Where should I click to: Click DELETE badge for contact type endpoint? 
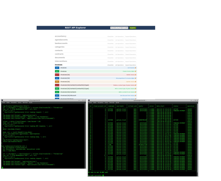click(57, 85)
